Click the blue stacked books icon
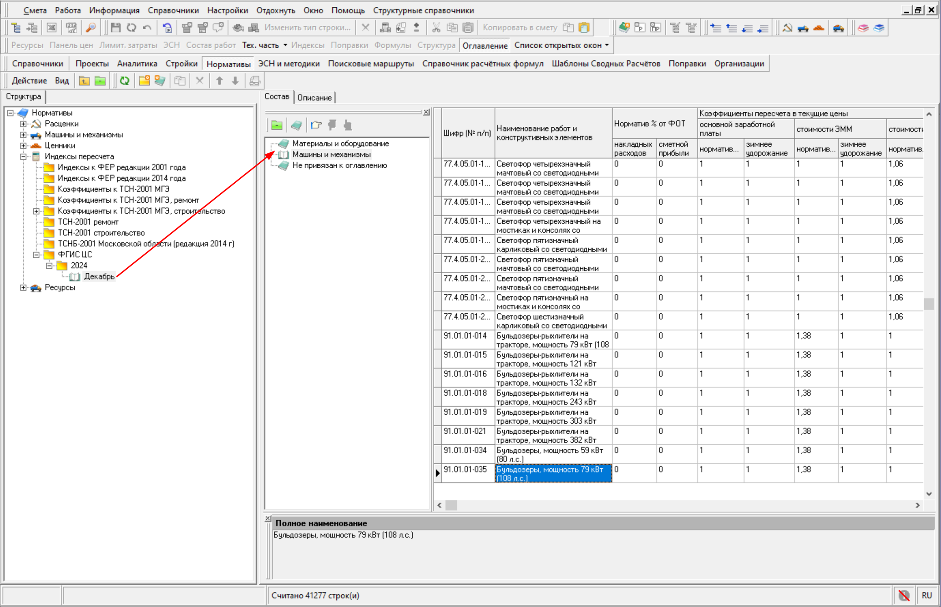This screenshot has height=607, width=941. (879, 28)
